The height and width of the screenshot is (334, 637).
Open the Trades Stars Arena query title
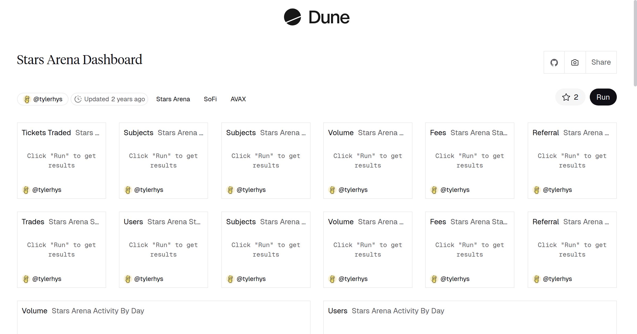33,222
